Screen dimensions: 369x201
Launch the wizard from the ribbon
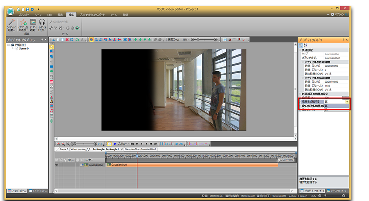coord(11,25)
